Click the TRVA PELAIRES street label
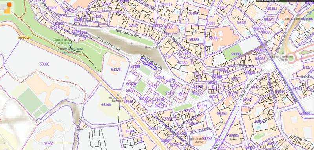This screenshot has width=314, height=150. (199, 130)
